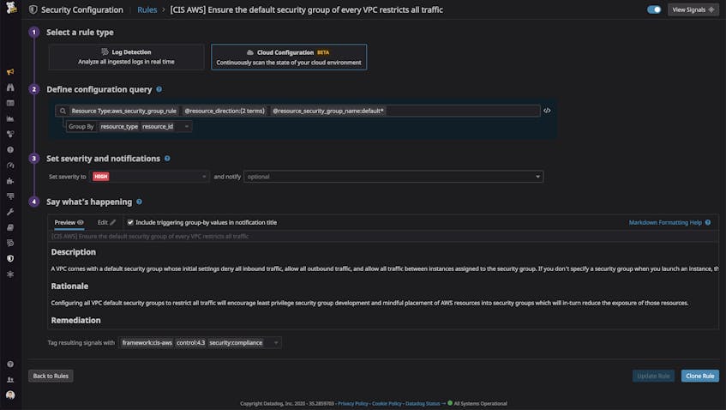
Task: Click the user avatar in sidebar
Action: [x=10, y=395]
